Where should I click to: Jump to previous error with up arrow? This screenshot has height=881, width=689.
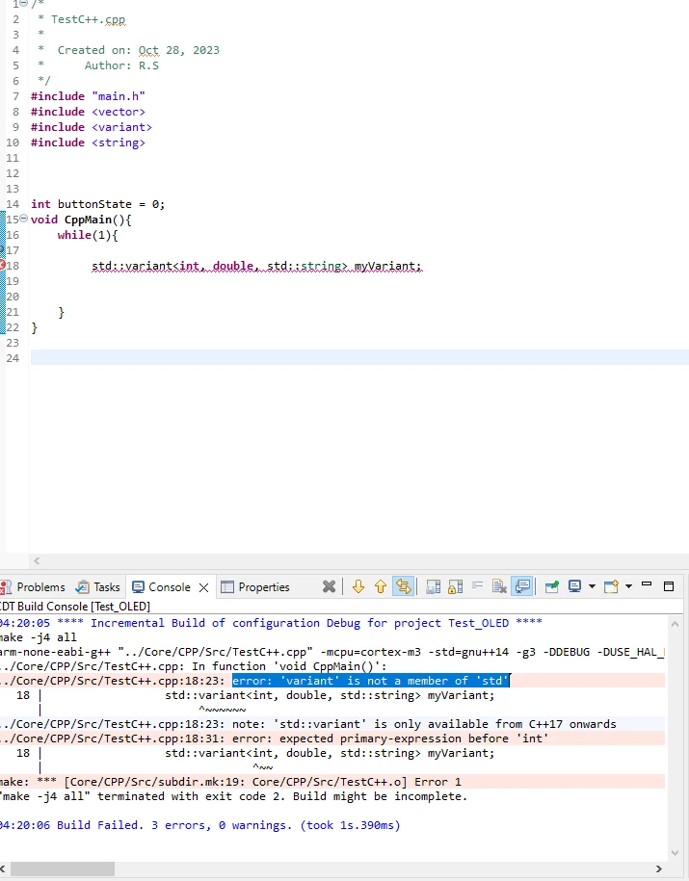(381, 586)
